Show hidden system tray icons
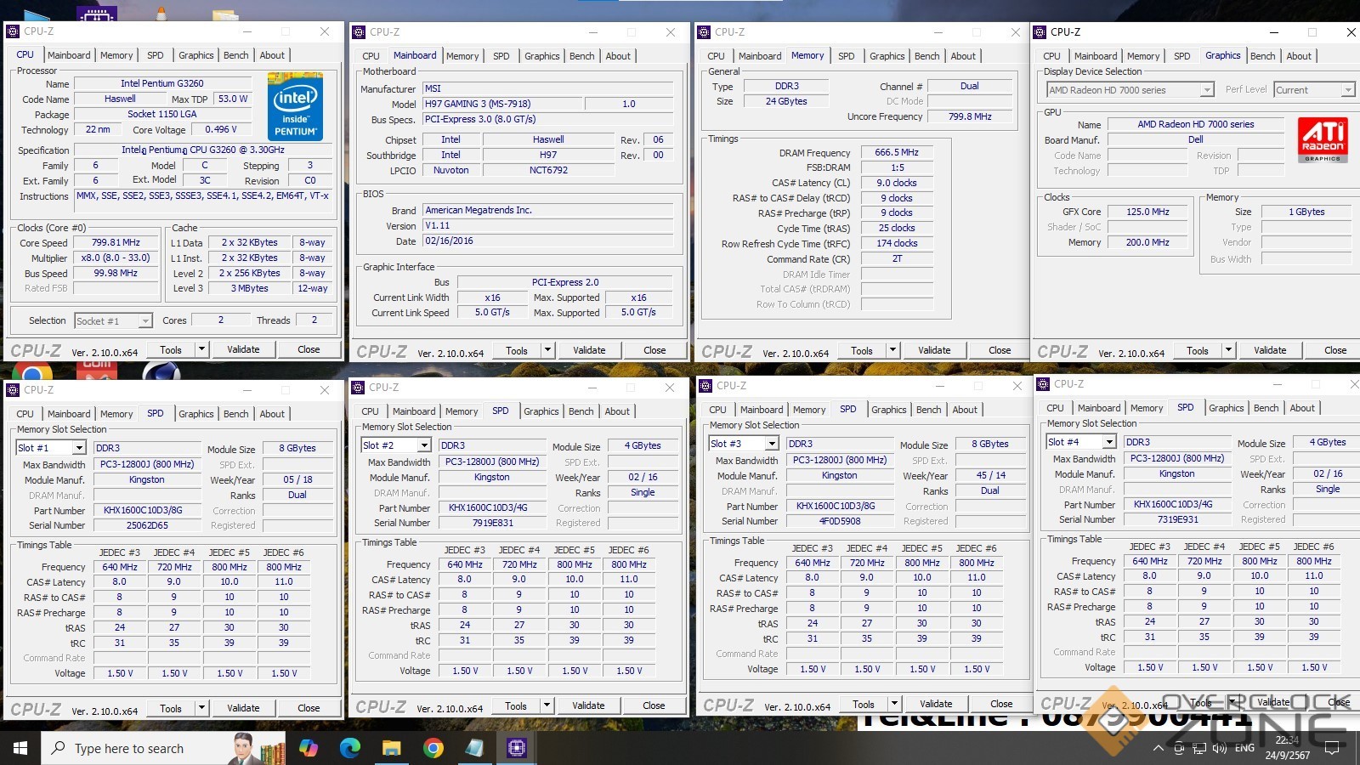 coord(1158,749)
